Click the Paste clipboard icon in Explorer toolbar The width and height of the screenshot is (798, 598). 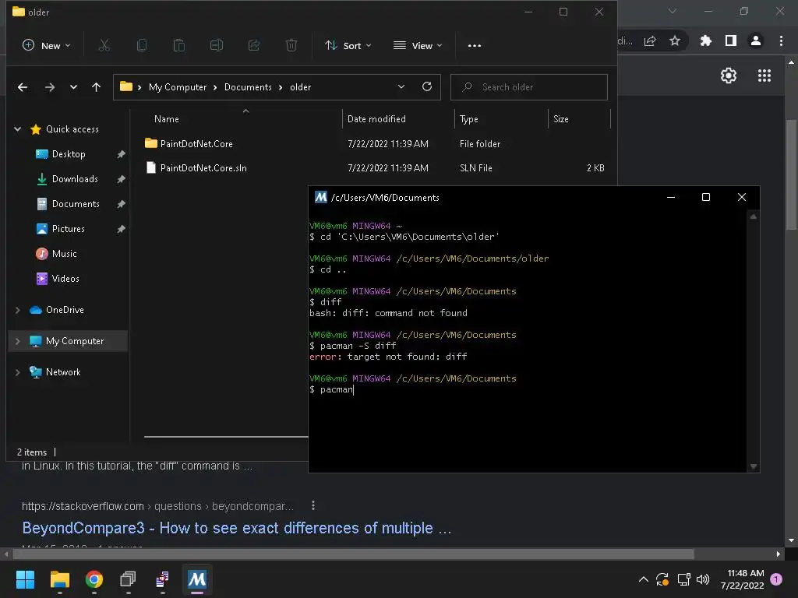[x=179, y=46]
